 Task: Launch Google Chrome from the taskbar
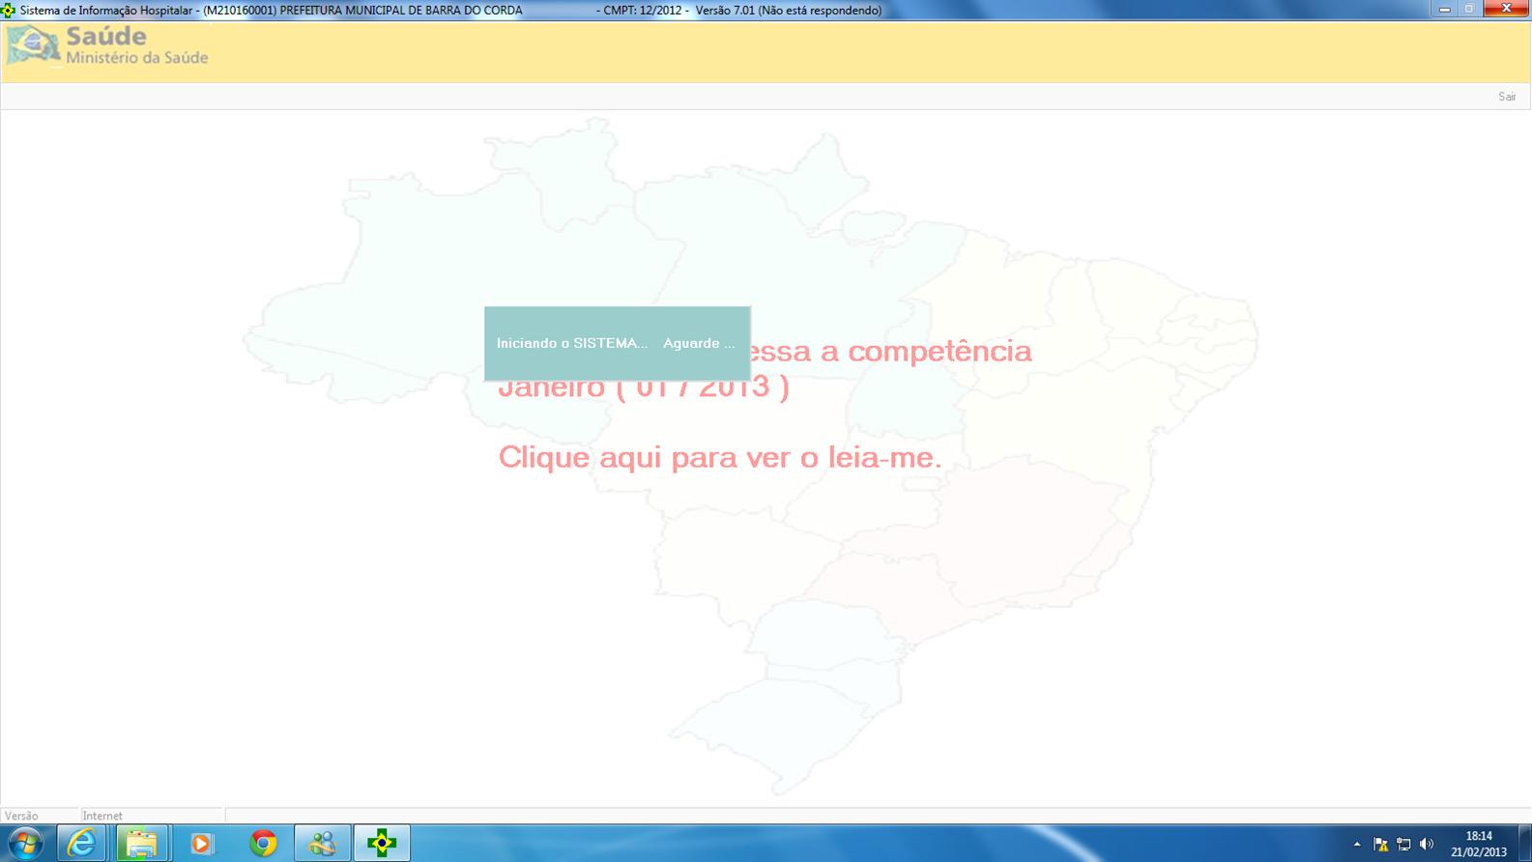pos(263,844)
